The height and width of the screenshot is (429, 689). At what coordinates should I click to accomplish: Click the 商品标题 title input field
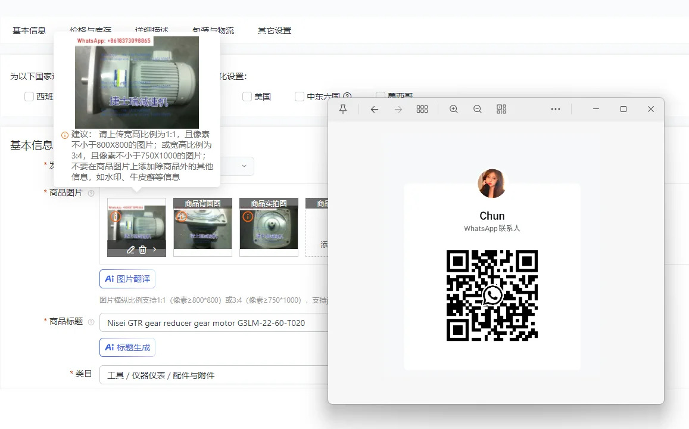pyautogui.click(x=214, y=322)
